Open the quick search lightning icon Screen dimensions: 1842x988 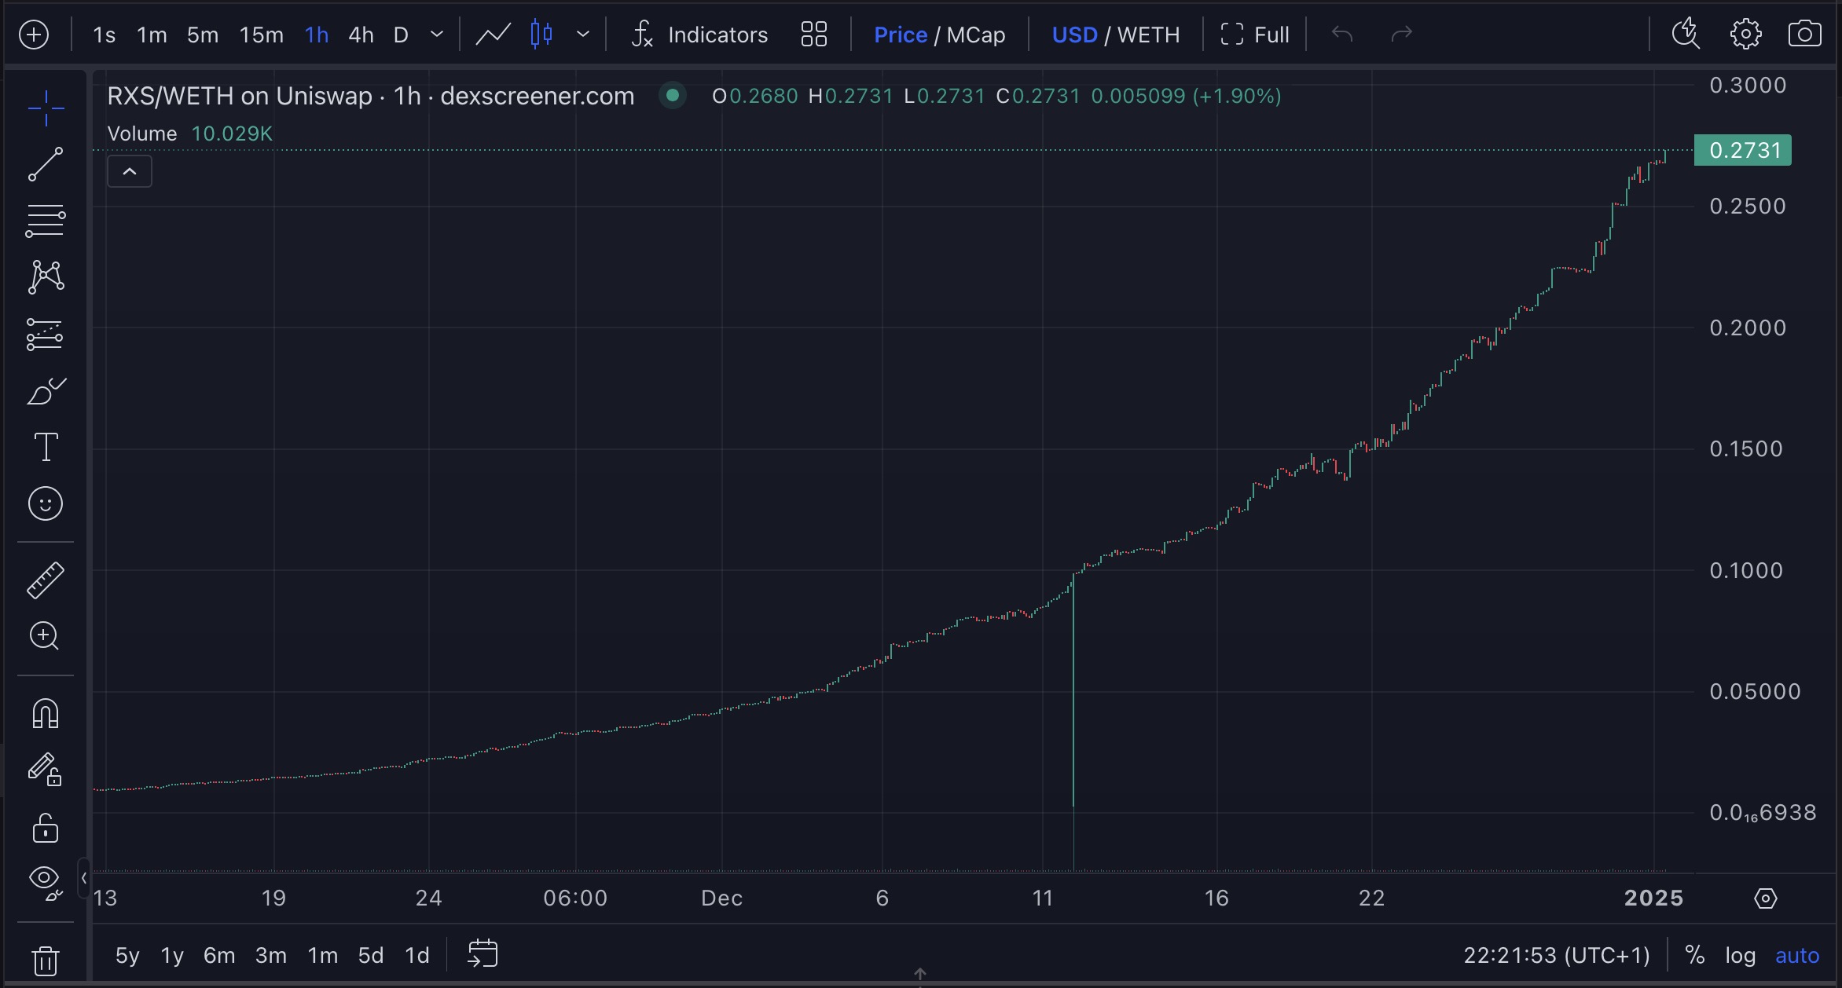pyautogui.click(x=1685, y=35)
